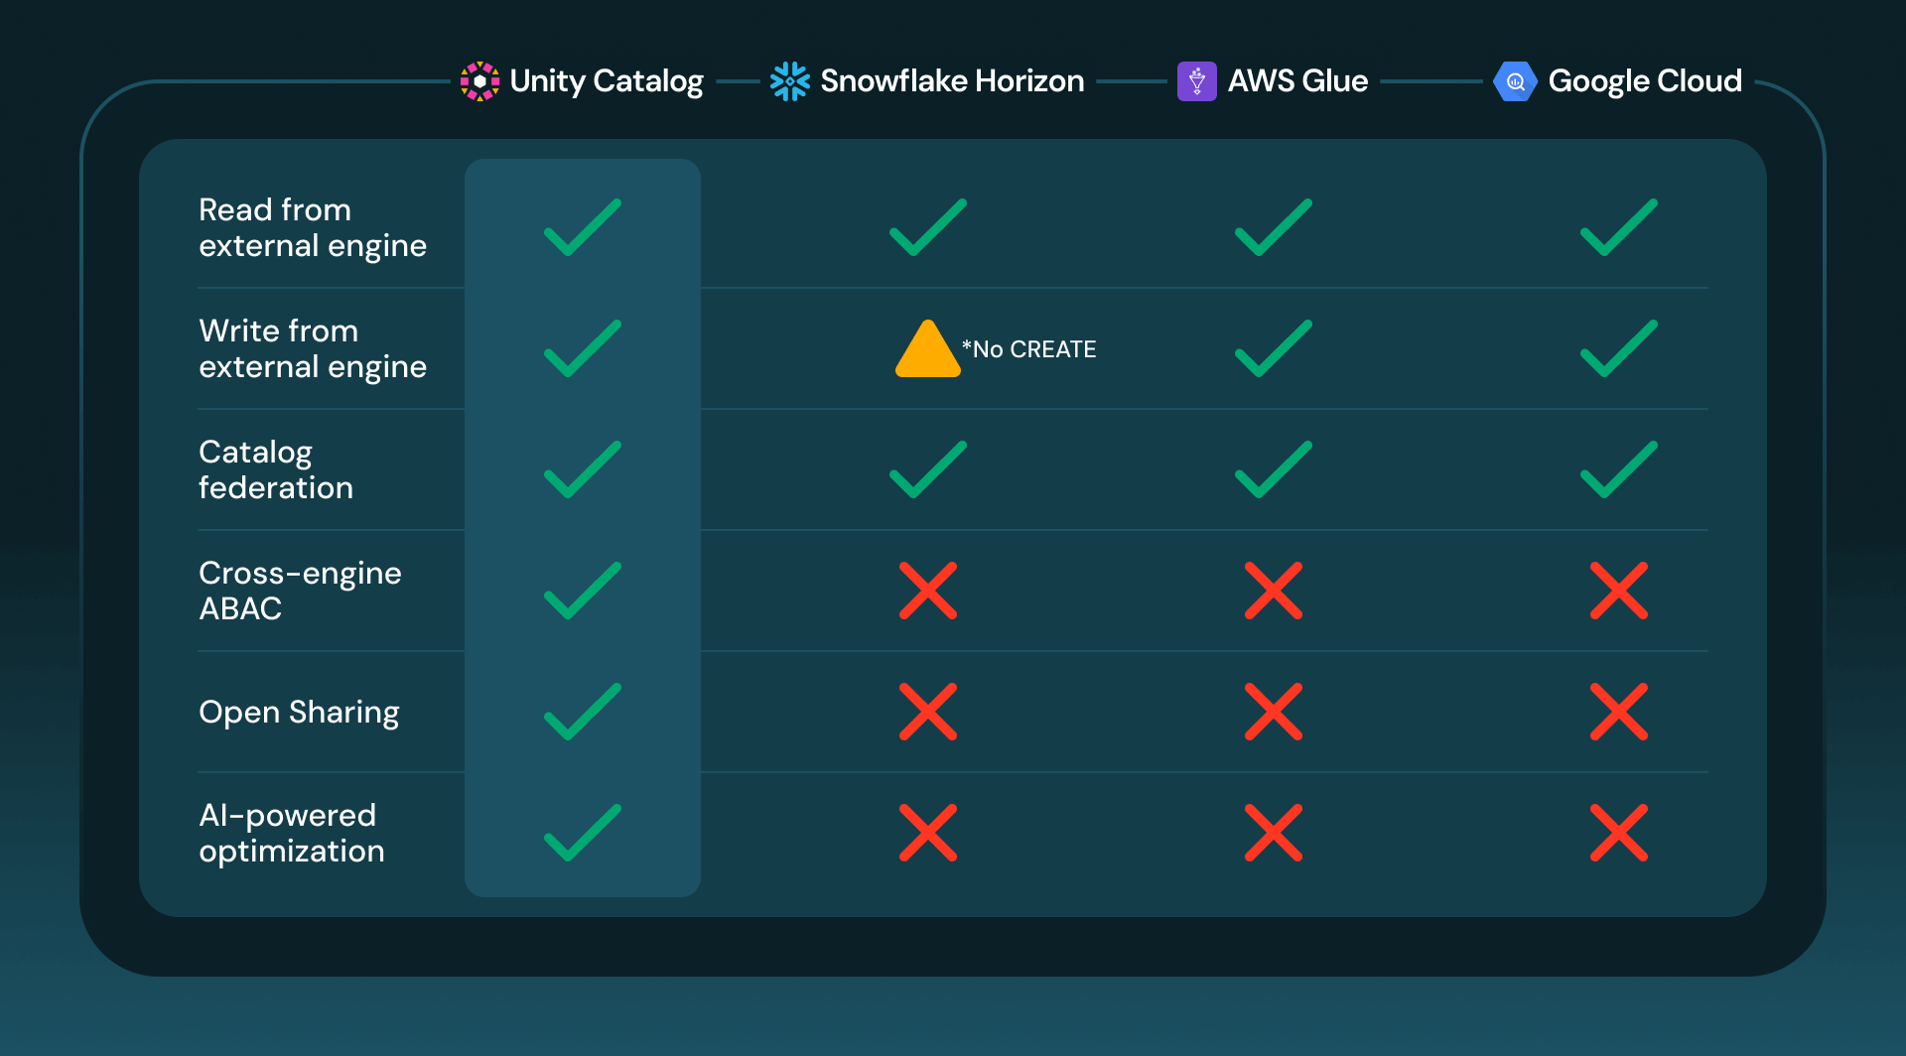Click AWS Glue's red X for AI-powered optimization
This screenshot has width=1906, height=1056.
[1274, 833]
